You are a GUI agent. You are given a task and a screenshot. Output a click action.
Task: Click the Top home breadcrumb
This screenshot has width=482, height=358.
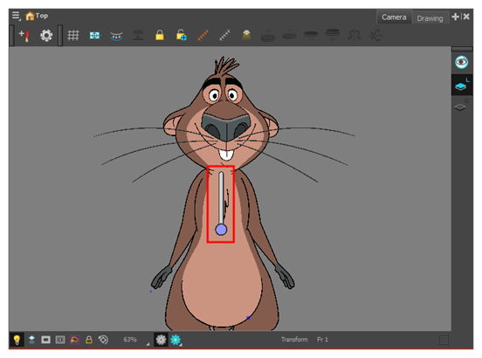(x=37, y=16)
